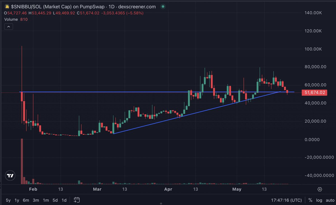Toggle percent scale mode
The height and width of the screenshot is (205, 336).
[x=310, y=200]
